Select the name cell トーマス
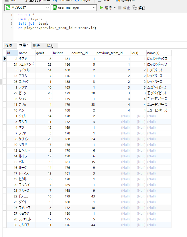187x237 pixels. click(27, 173)
